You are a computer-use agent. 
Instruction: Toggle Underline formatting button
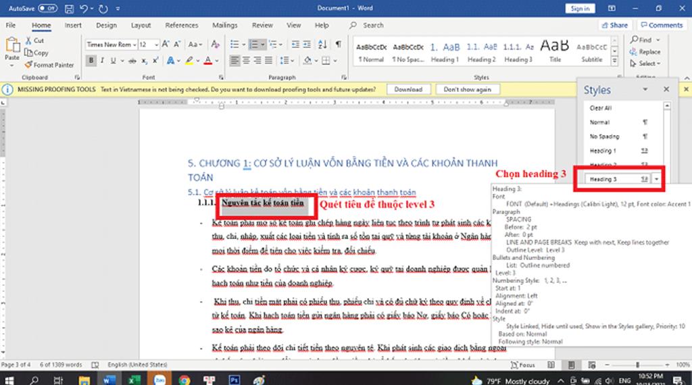coord(113,61)
